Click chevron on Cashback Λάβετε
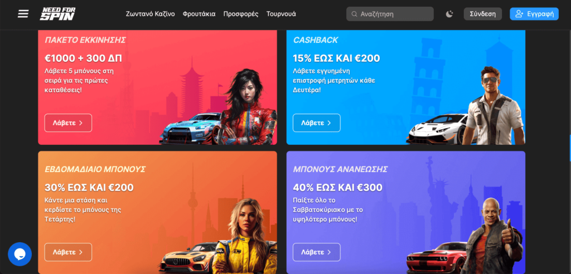 (x=329, y=123)
